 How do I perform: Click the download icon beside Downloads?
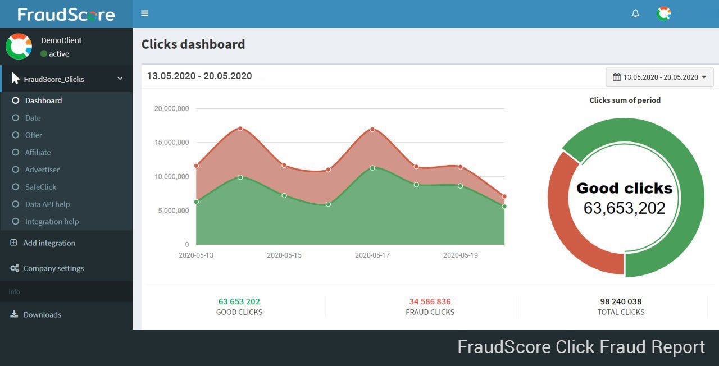pyautogui.click(x=14, y=314)
